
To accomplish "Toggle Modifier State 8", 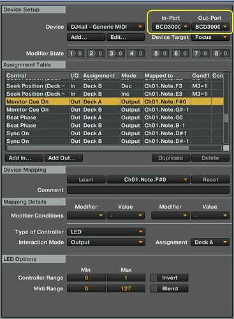I will (221, 54).
